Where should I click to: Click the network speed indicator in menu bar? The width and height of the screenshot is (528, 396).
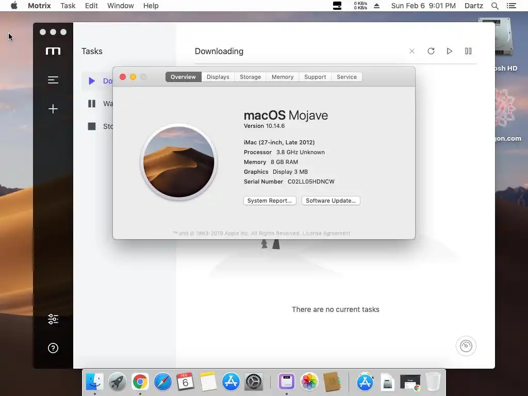coord(360,6)
